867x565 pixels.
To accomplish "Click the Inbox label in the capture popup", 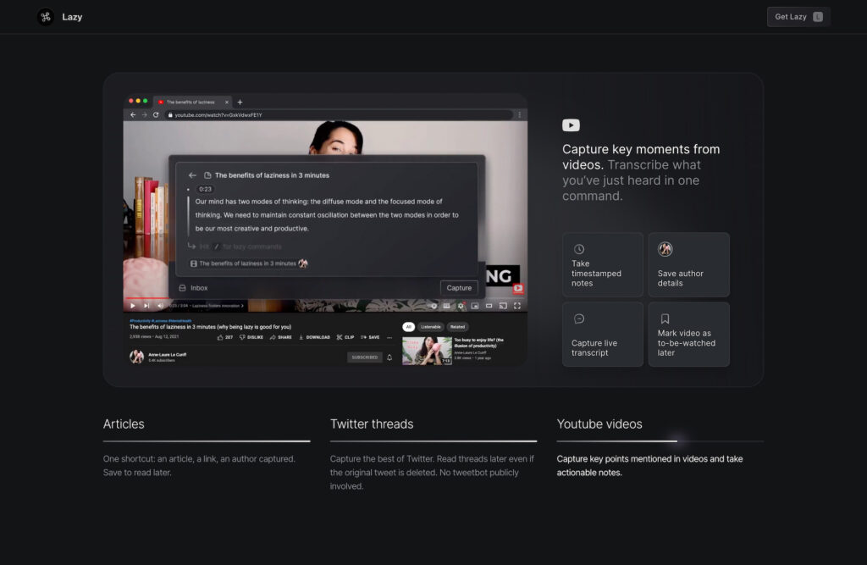I will click(x=199, y=288).
